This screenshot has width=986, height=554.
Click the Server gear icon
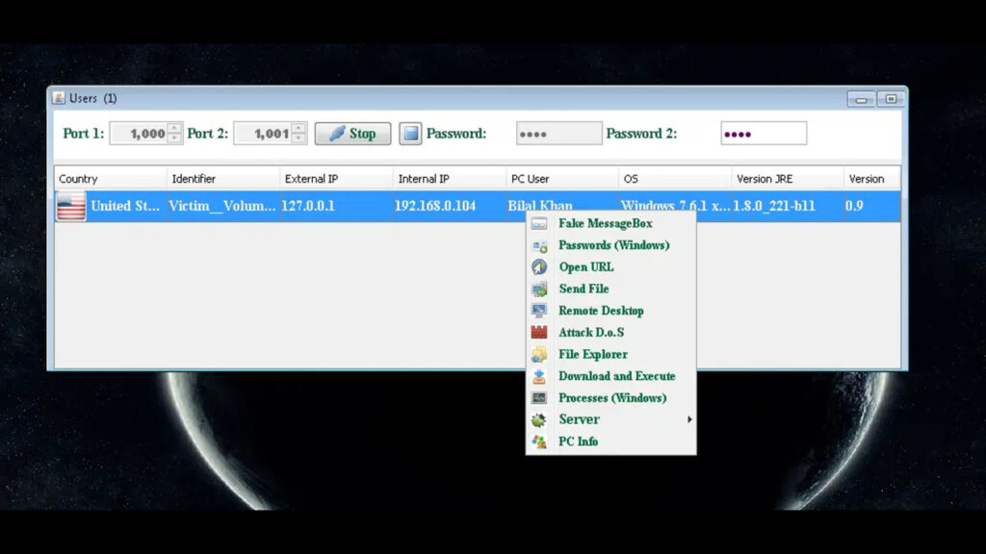(539, 419)
